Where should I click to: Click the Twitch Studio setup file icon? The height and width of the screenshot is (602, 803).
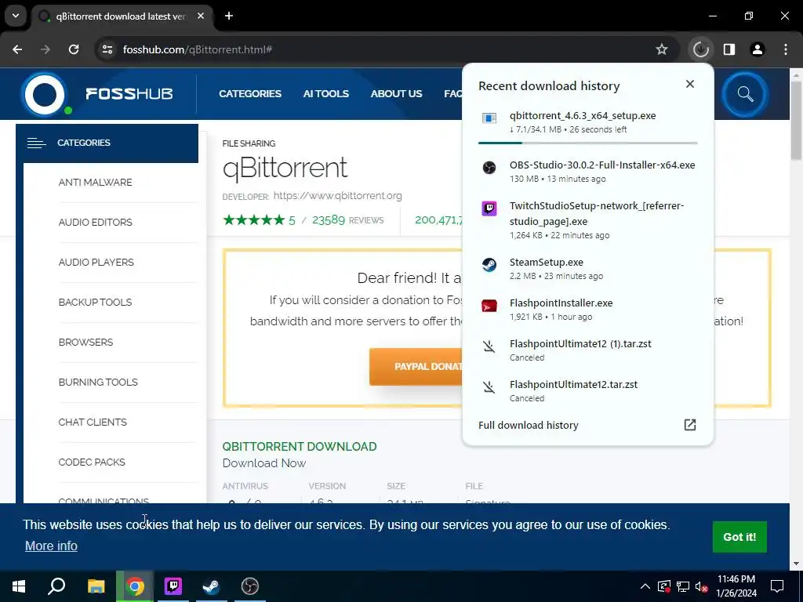[489, 209]
